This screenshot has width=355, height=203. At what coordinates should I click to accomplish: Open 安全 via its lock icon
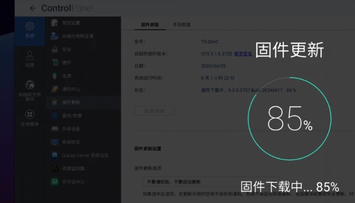(x=55, y=49)
